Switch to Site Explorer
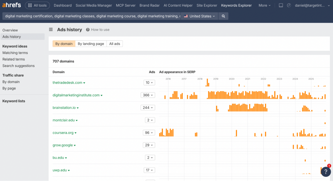This screenshot has height=181, width=333. [x=207, y=5]
